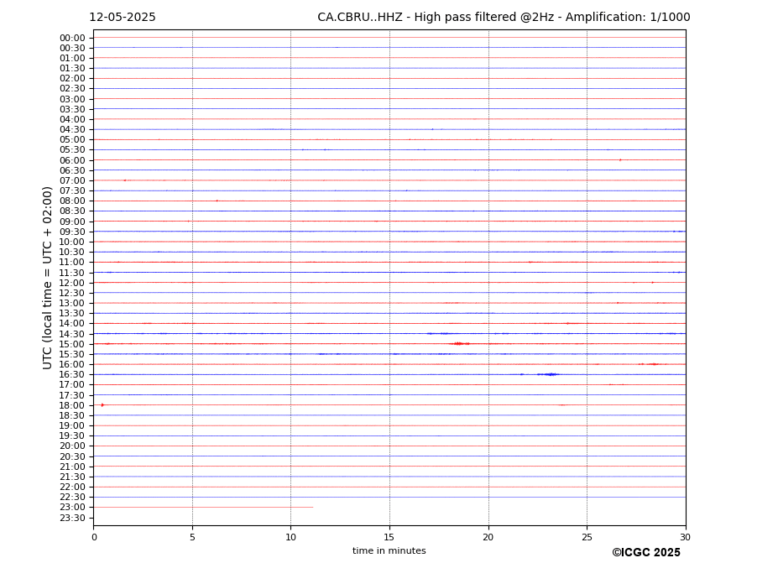778x584 pixels.
Task: Click the x-axis tick label 5
Action: point(192,537)
